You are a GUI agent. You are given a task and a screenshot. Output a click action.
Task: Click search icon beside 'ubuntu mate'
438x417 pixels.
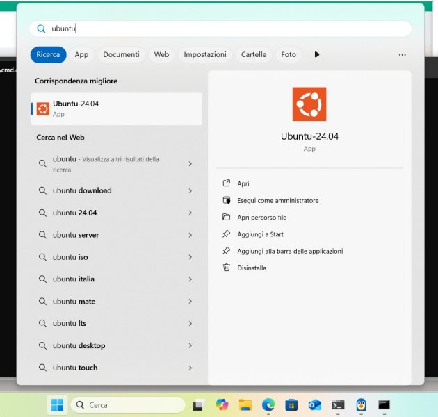(42, 302)
